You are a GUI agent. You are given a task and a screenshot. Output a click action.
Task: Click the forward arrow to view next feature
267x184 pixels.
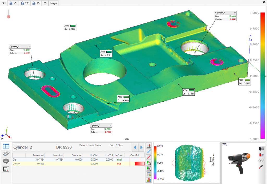coord(141,147)
